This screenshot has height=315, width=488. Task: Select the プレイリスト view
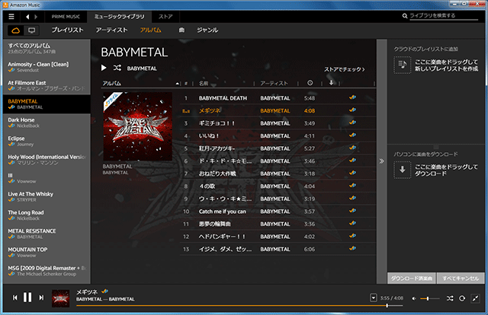[68, 30]
